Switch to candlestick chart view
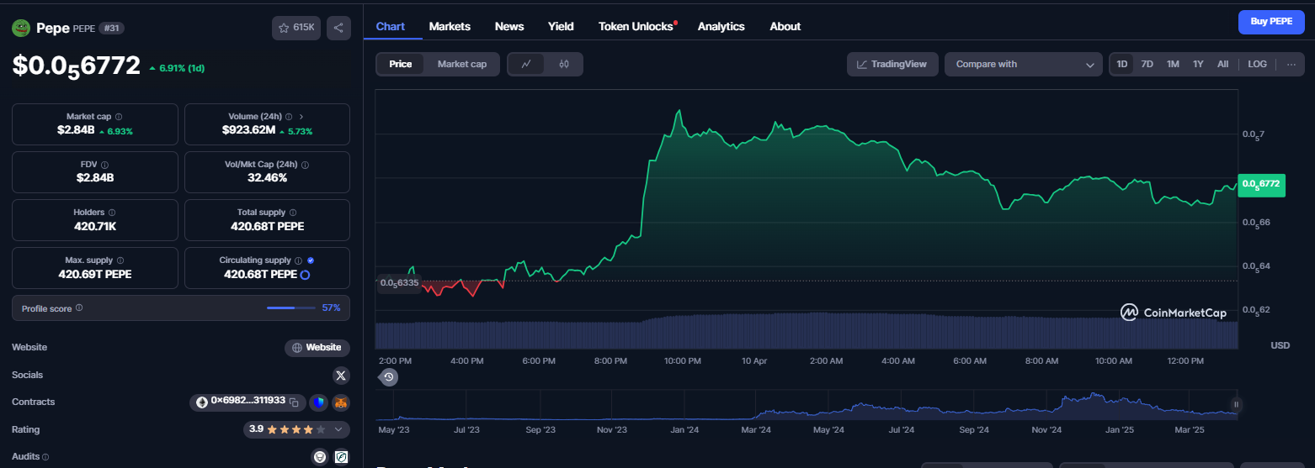The image size is (1315, 468). (564, 64)
